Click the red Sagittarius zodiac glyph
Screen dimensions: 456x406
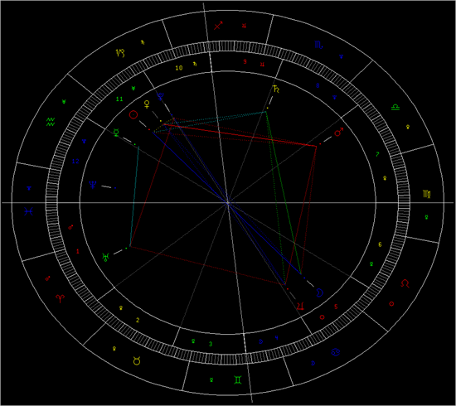(x=218, y=26)
